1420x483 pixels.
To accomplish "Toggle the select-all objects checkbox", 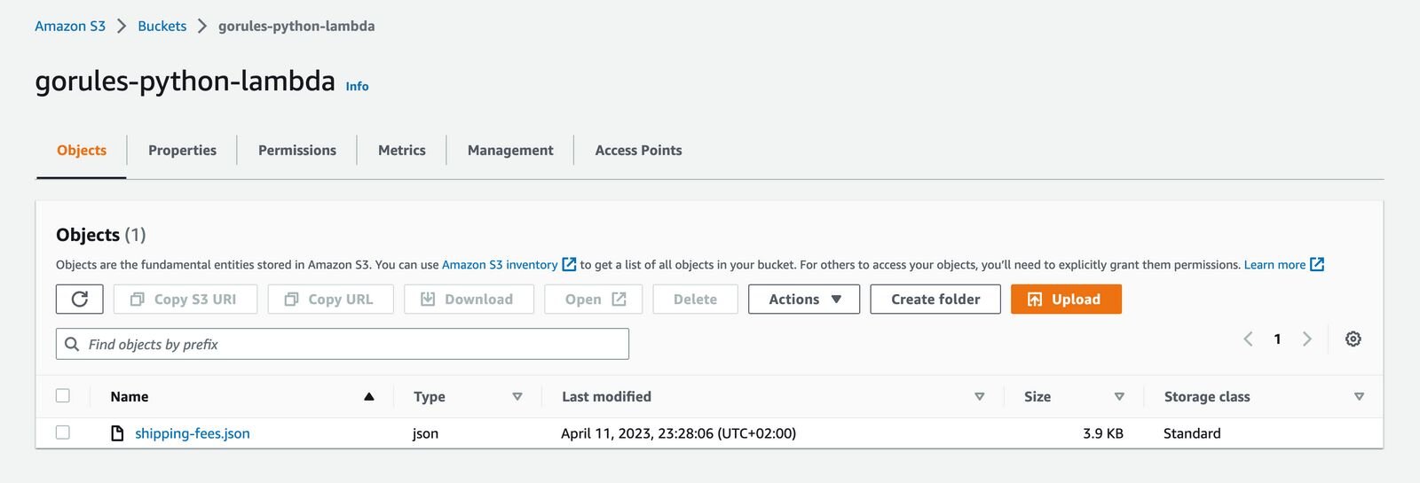I will tap(63, 396).
